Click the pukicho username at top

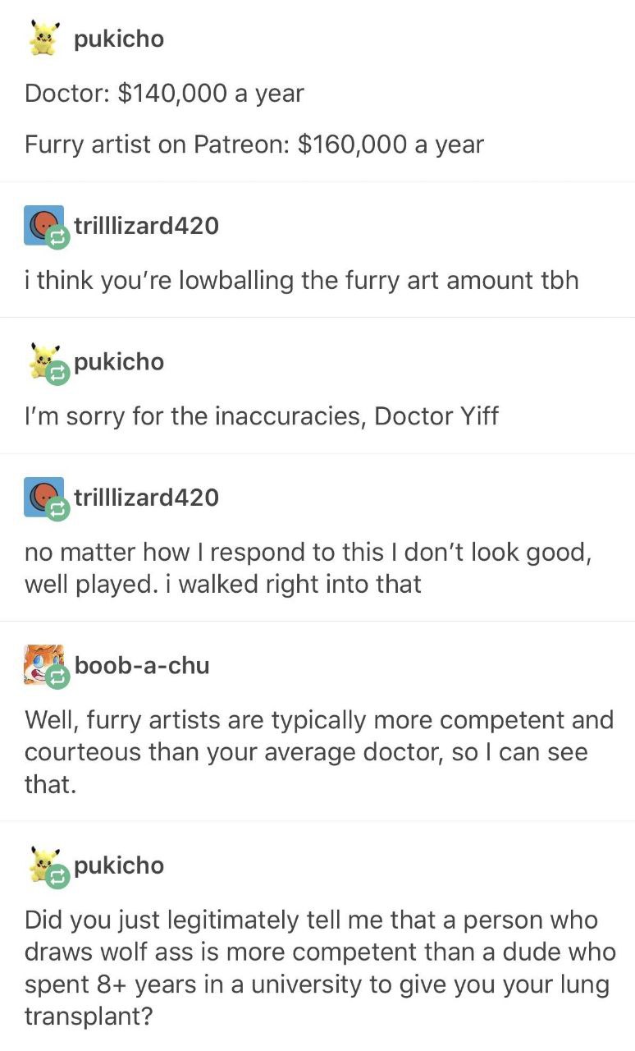[118, 39]
